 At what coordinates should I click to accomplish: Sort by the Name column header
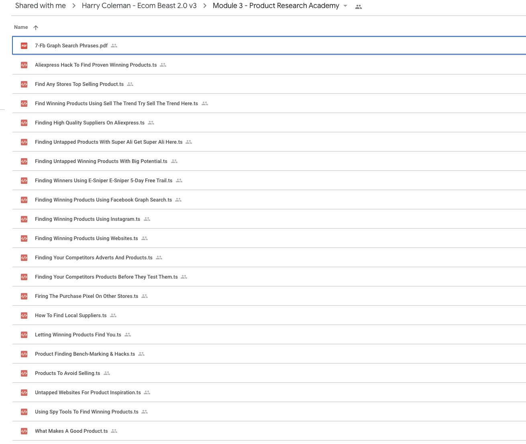pos(21,27)
